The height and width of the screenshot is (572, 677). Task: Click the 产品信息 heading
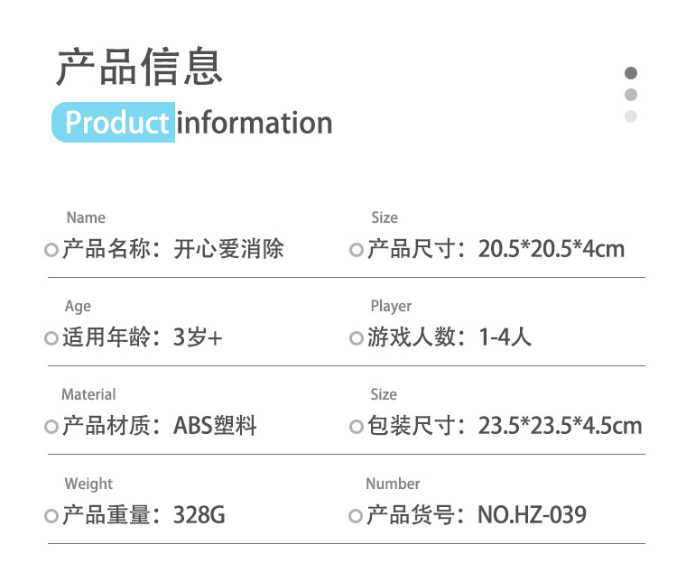coord(139,68)
